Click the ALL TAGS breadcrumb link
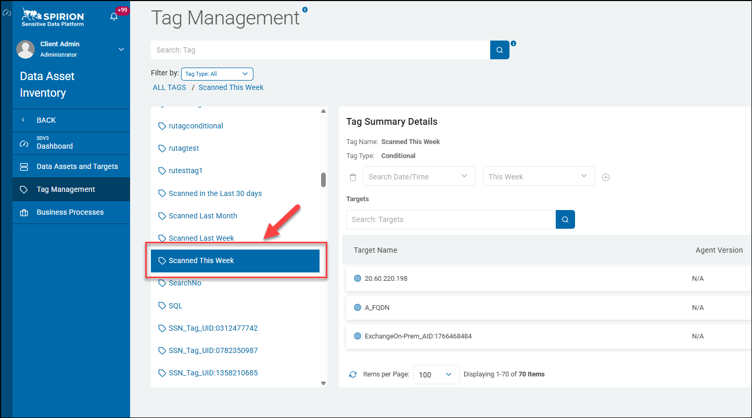Screen dimensions: 752x418 tap(169, 87)
